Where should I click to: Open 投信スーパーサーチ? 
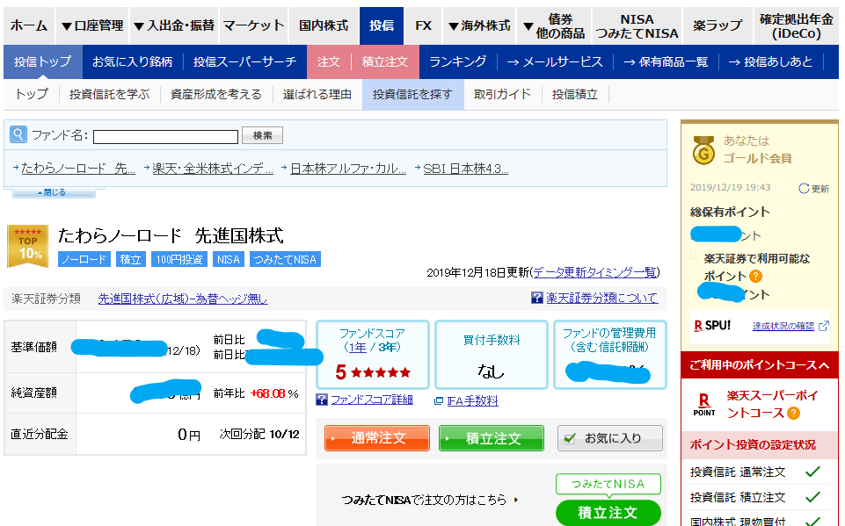point(244,62)
